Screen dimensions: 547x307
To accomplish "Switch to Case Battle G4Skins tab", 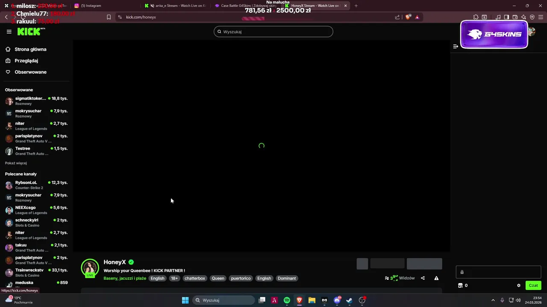I will tap(246, 6).
